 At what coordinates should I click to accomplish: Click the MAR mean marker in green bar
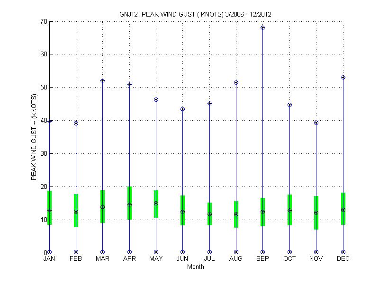[102, 207]
